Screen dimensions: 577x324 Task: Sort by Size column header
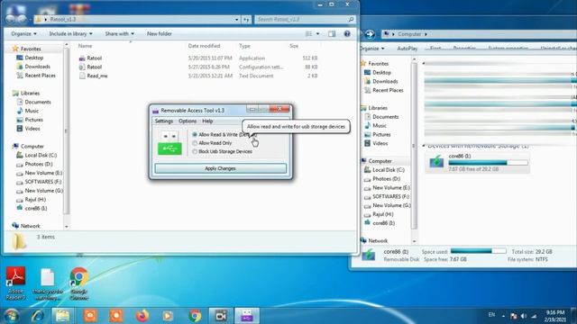point(294,46)
